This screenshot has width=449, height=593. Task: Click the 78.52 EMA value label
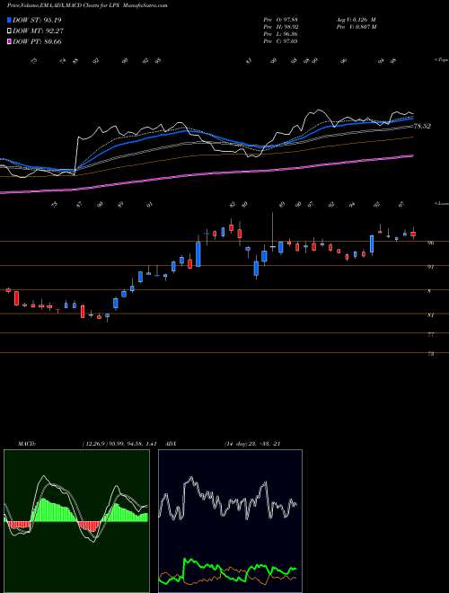pos(423,126)
